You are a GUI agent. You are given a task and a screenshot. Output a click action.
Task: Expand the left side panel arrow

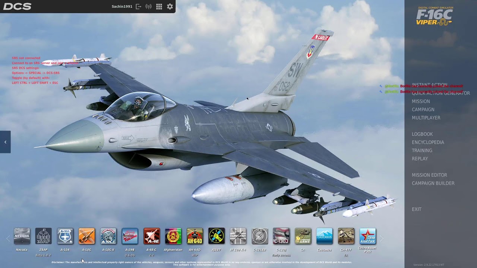(x=5, y=142)
